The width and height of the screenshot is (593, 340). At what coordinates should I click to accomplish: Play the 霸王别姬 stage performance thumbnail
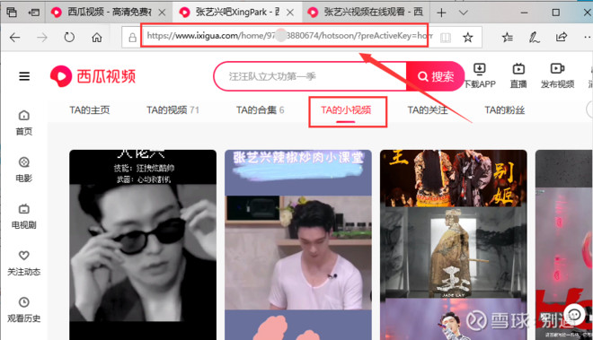pos(454,245)
